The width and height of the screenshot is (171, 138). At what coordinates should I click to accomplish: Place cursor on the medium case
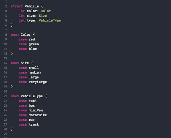(x=35, y=72)
